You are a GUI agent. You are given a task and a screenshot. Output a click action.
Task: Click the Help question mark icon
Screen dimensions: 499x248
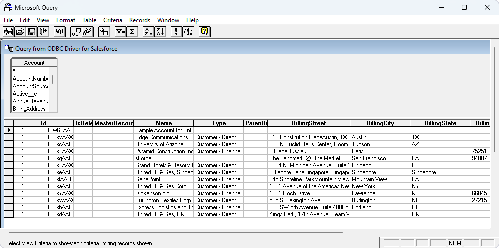(204, 32)
